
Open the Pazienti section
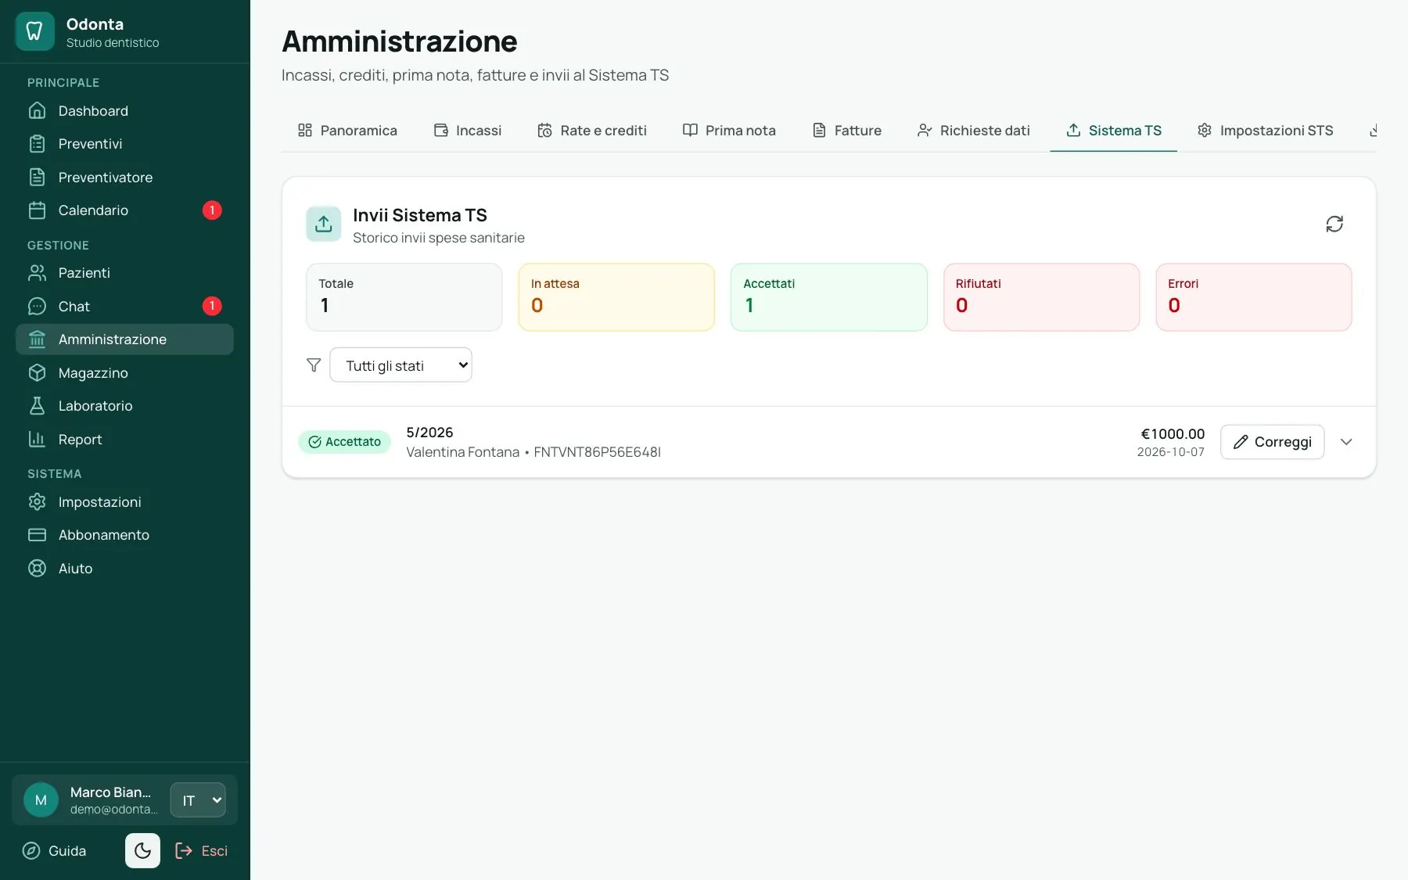(x=124, y=273)
